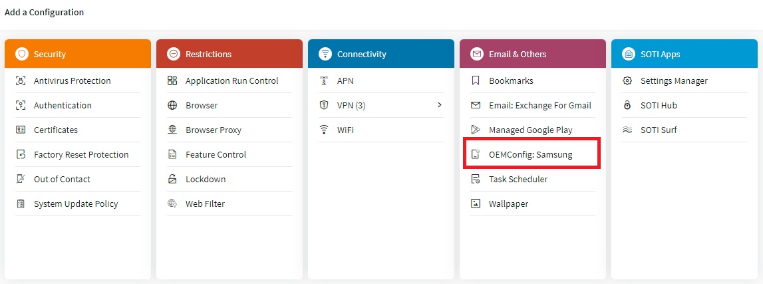
Task: Click the Application Run Control icon
Action: tap(172, 80)
